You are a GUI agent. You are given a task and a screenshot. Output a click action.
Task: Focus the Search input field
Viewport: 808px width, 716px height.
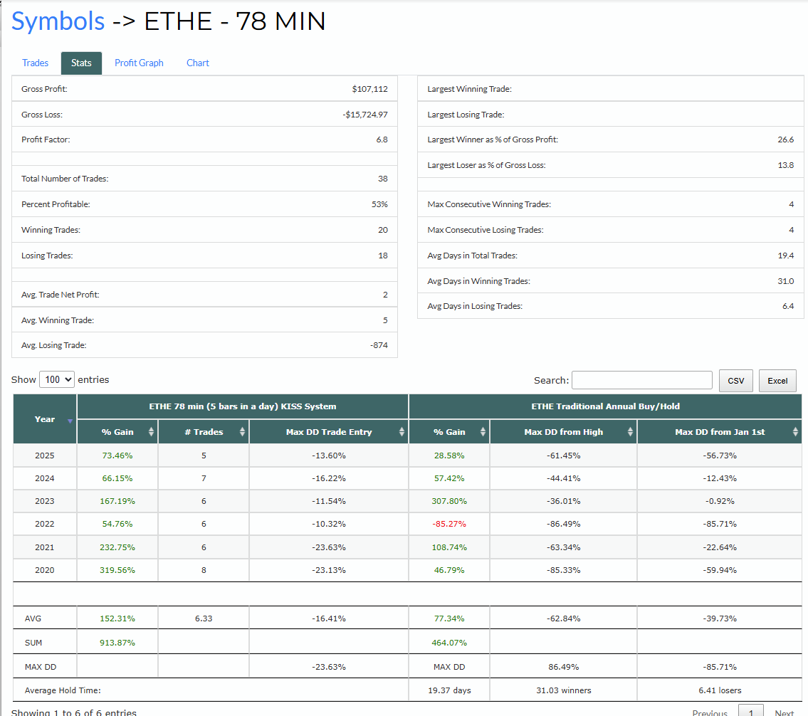(642, 380)
